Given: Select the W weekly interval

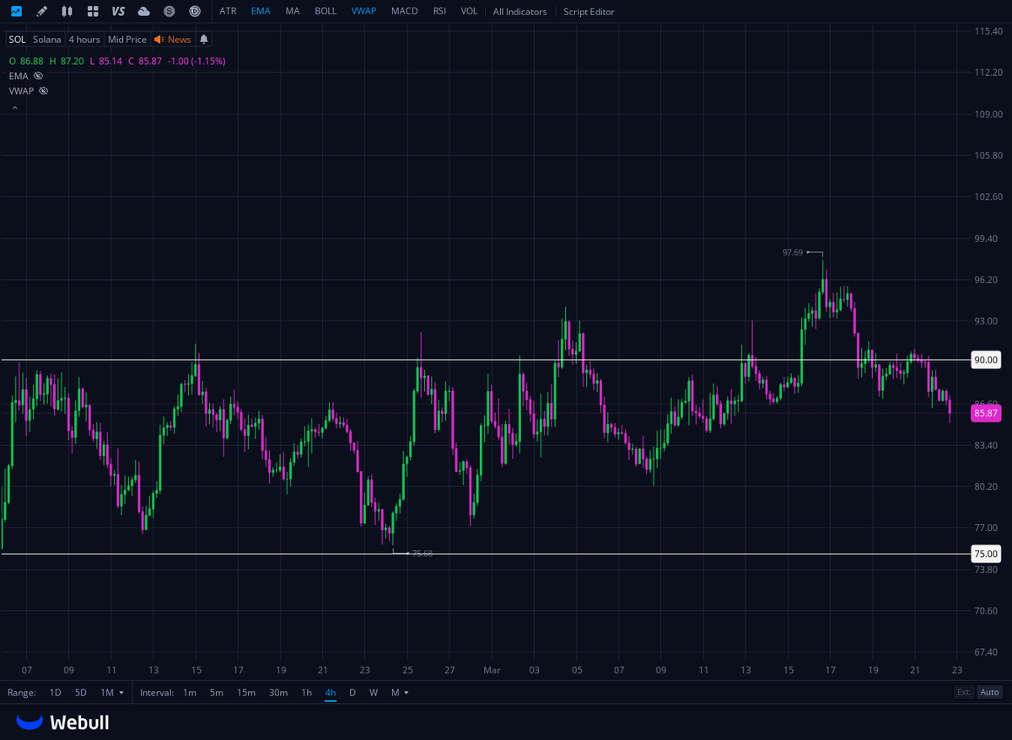Looking at the screenshot, I should (x=374, y=692).
